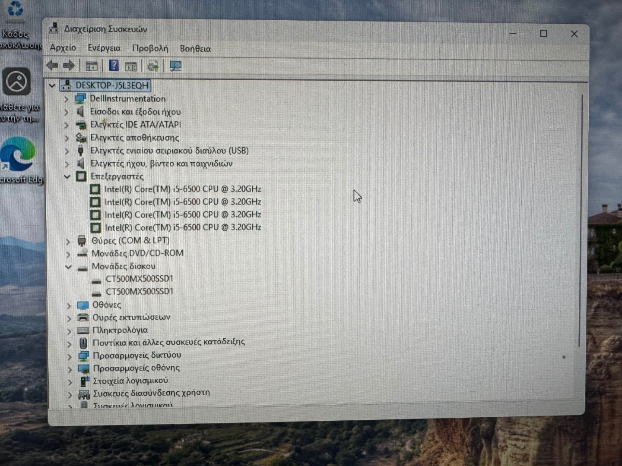
Task: Collapse the DESKTOP-J5L3EQH root node
Action: coord(52,85)
